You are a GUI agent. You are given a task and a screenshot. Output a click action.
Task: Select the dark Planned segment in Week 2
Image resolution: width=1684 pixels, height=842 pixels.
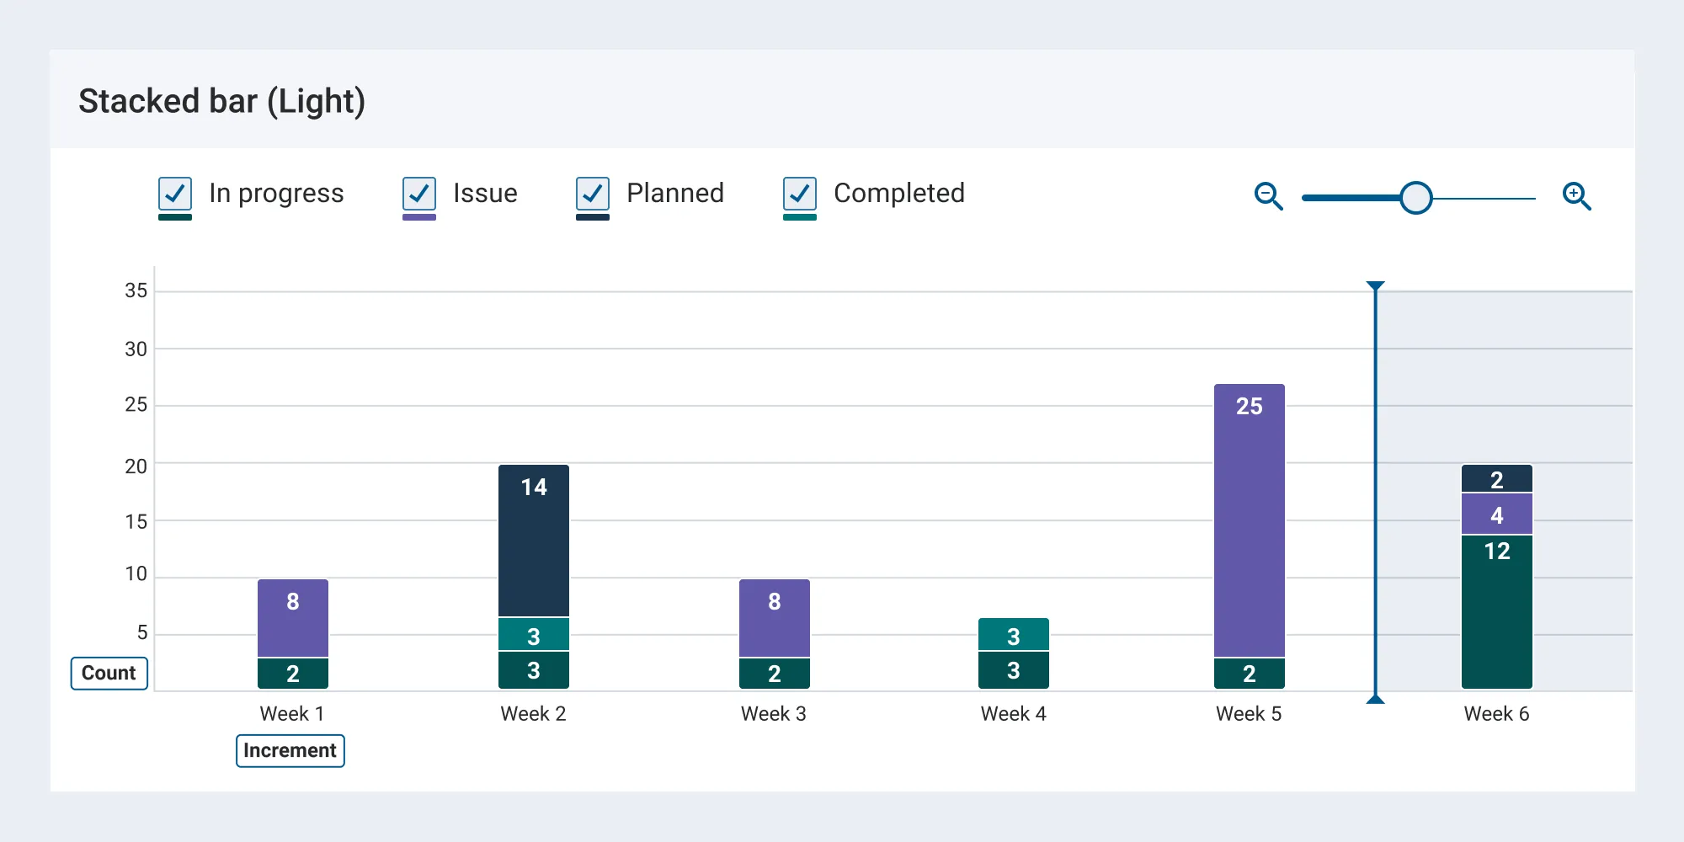(534, 539)
